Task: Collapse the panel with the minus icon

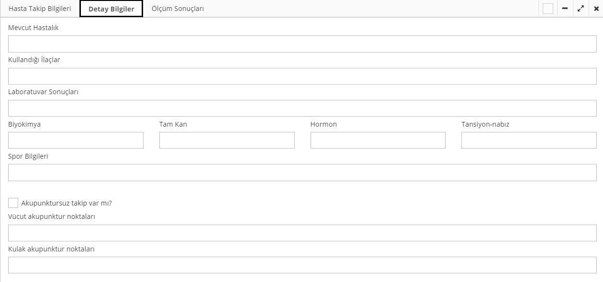Action: (x=565, y=9)
